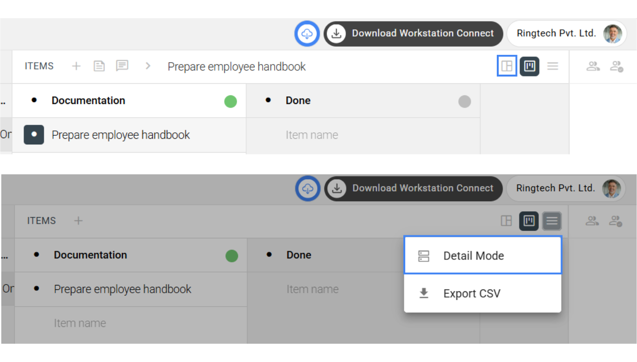Expand the Ringtech Pvt. Ltd. account menu at top
The width and height of the screenshot is (637, 362).
click(566, 34)
